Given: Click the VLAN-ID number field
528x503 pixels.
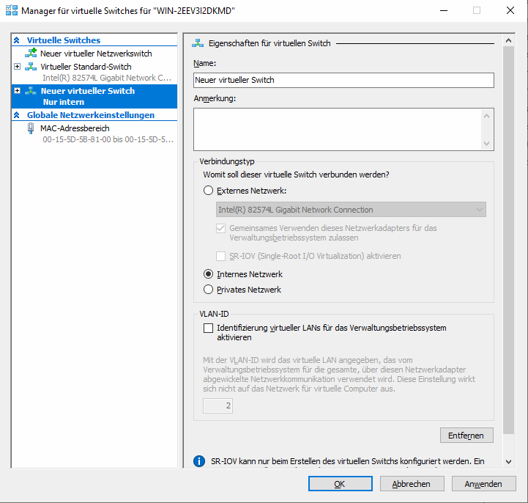Looking at the screenshot, I should point(217,405).
